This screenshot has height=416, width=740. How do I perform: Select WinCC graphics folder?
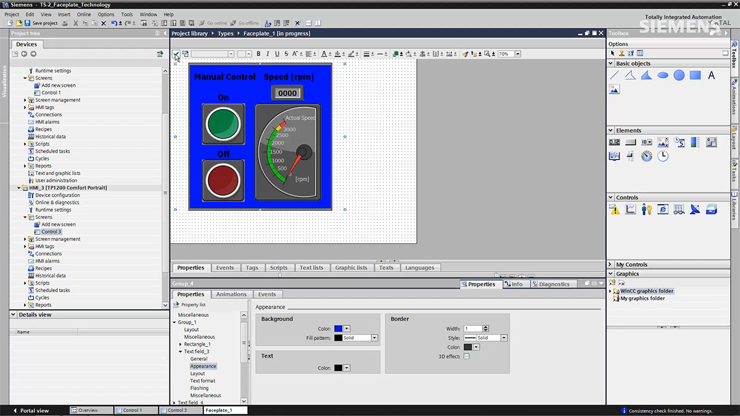(647, 291)
